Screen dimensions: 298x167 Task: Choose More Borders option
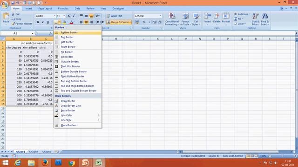(78, 125)
